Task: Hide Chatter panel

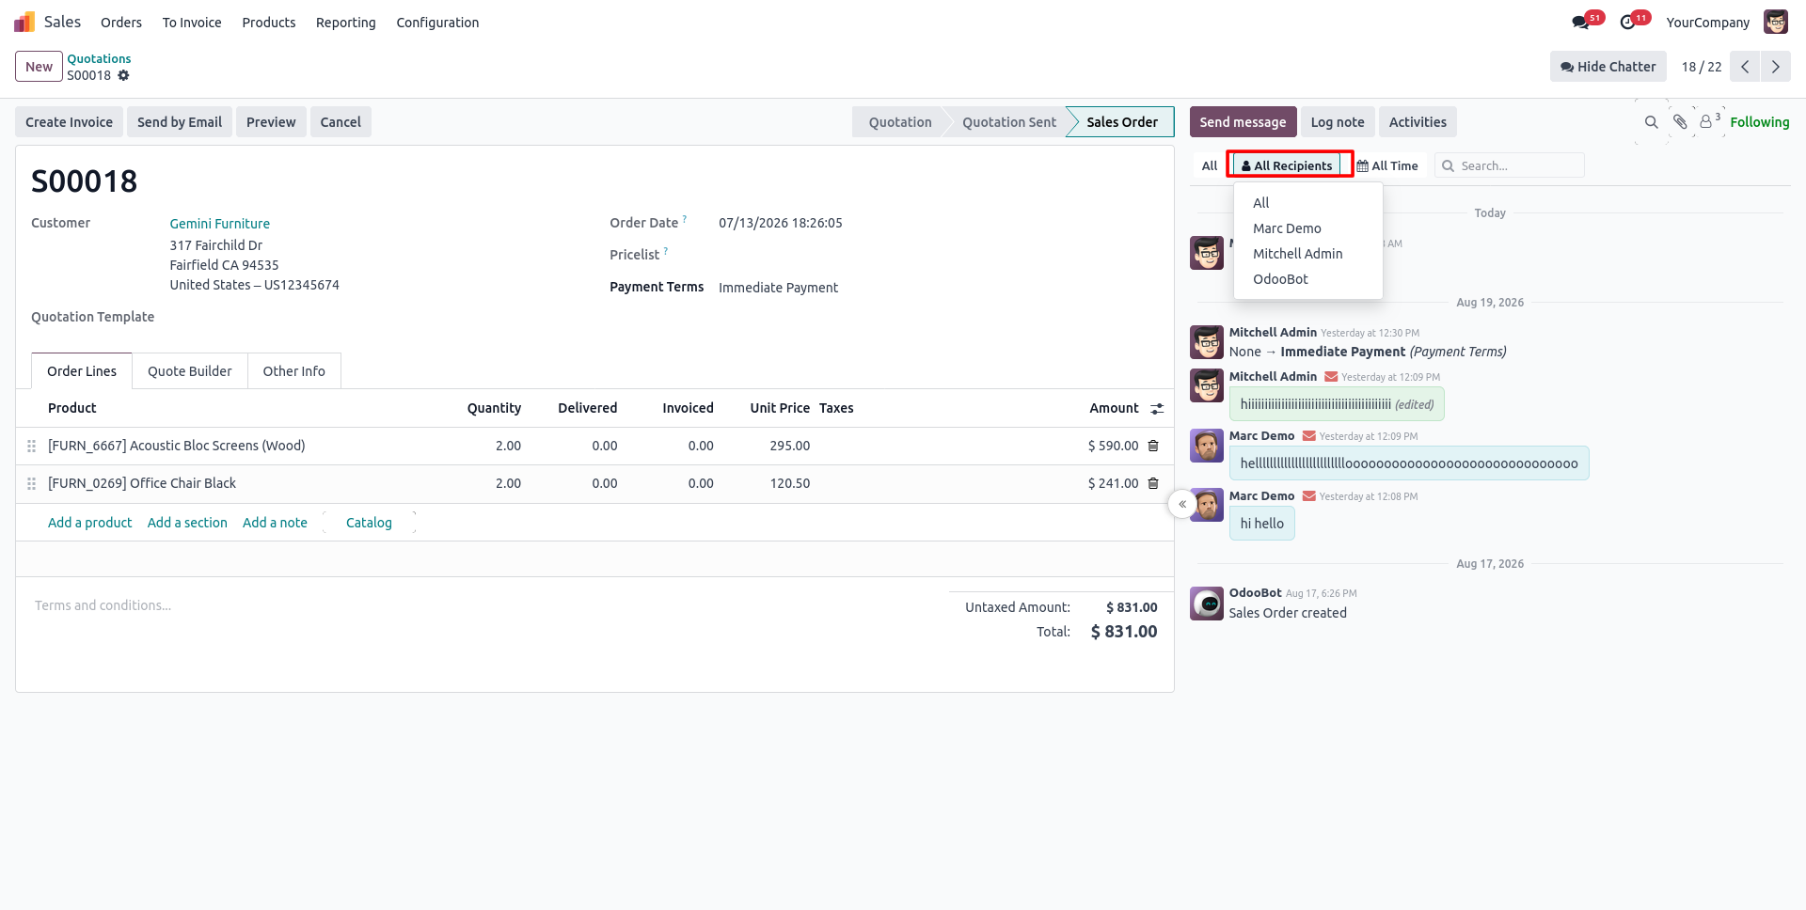Action: [1608, 67]
